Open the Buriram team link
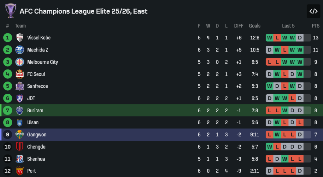The height and width of the screenshot is (177, 323). click(35, 110)
